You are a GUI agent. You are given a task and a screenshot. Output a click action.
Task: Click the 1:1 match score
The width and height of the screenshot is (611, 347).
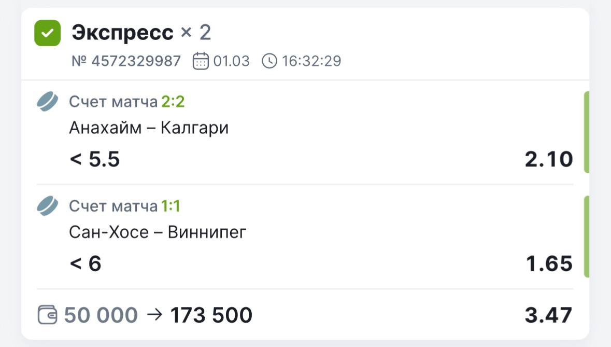[x=170, y=206]
